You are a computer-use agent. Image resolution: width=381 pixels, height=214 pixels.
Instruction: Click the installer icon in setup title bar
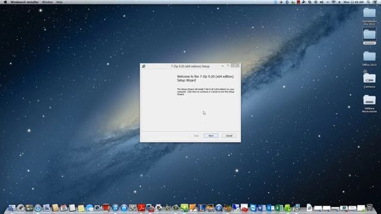[x=143, y=66]
